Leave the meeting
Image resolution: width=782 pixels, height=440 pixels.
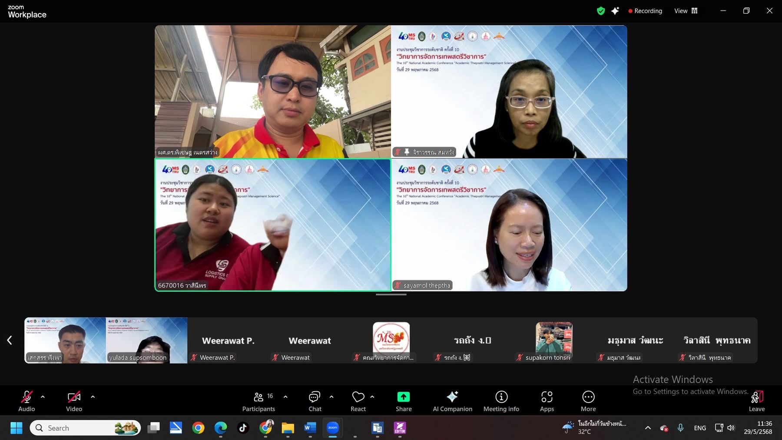coord(756,401)
